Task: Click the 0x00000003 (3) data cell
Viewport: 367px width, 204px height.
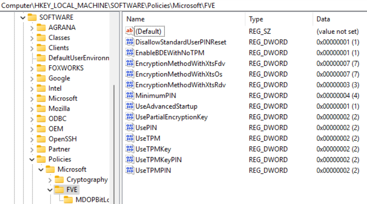Action: click(x=338, y=85)
